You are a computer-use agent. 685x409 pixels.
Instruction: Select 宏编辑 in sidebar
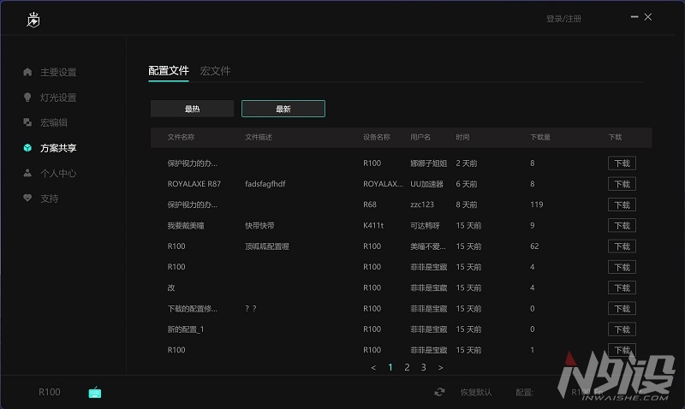coord(54,122)
